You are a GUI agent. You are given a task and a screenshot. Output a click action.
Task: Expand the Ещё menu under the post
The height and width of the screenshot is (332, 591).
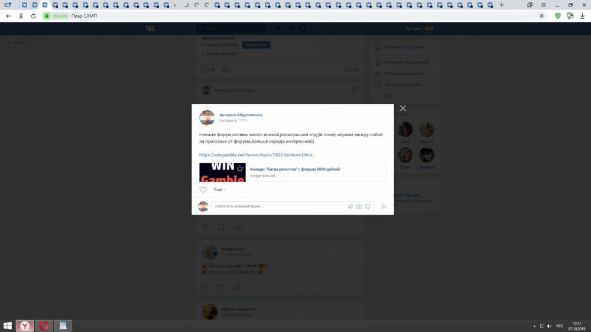click(220, 189)
